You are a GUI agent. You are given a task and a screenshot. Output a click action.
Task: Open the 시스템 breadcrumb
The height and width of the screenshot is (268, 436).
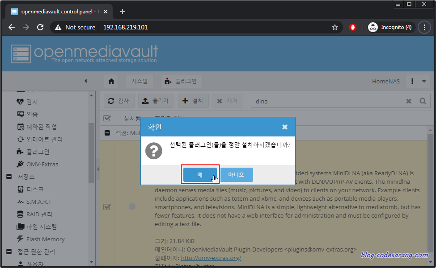140,81
